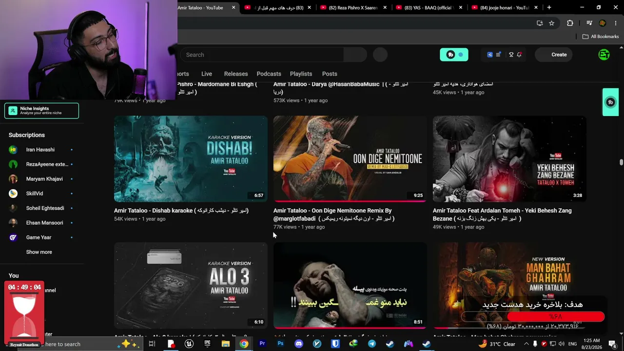Open Unreal Engine from the taskbar
624x351 pixels.
click(189, 344)
